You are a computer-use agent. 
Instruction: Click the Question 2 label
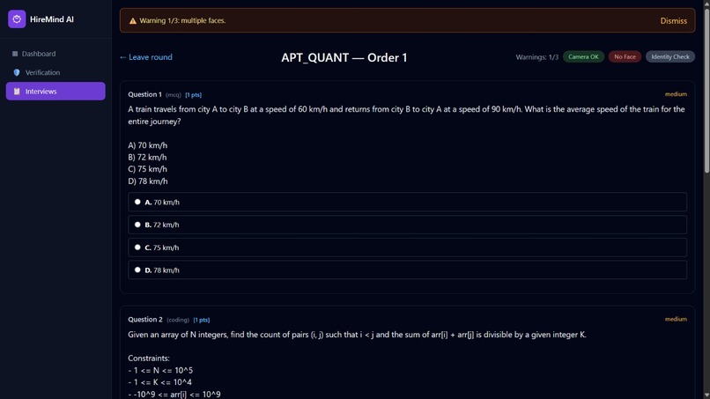[x=144, y=320]
